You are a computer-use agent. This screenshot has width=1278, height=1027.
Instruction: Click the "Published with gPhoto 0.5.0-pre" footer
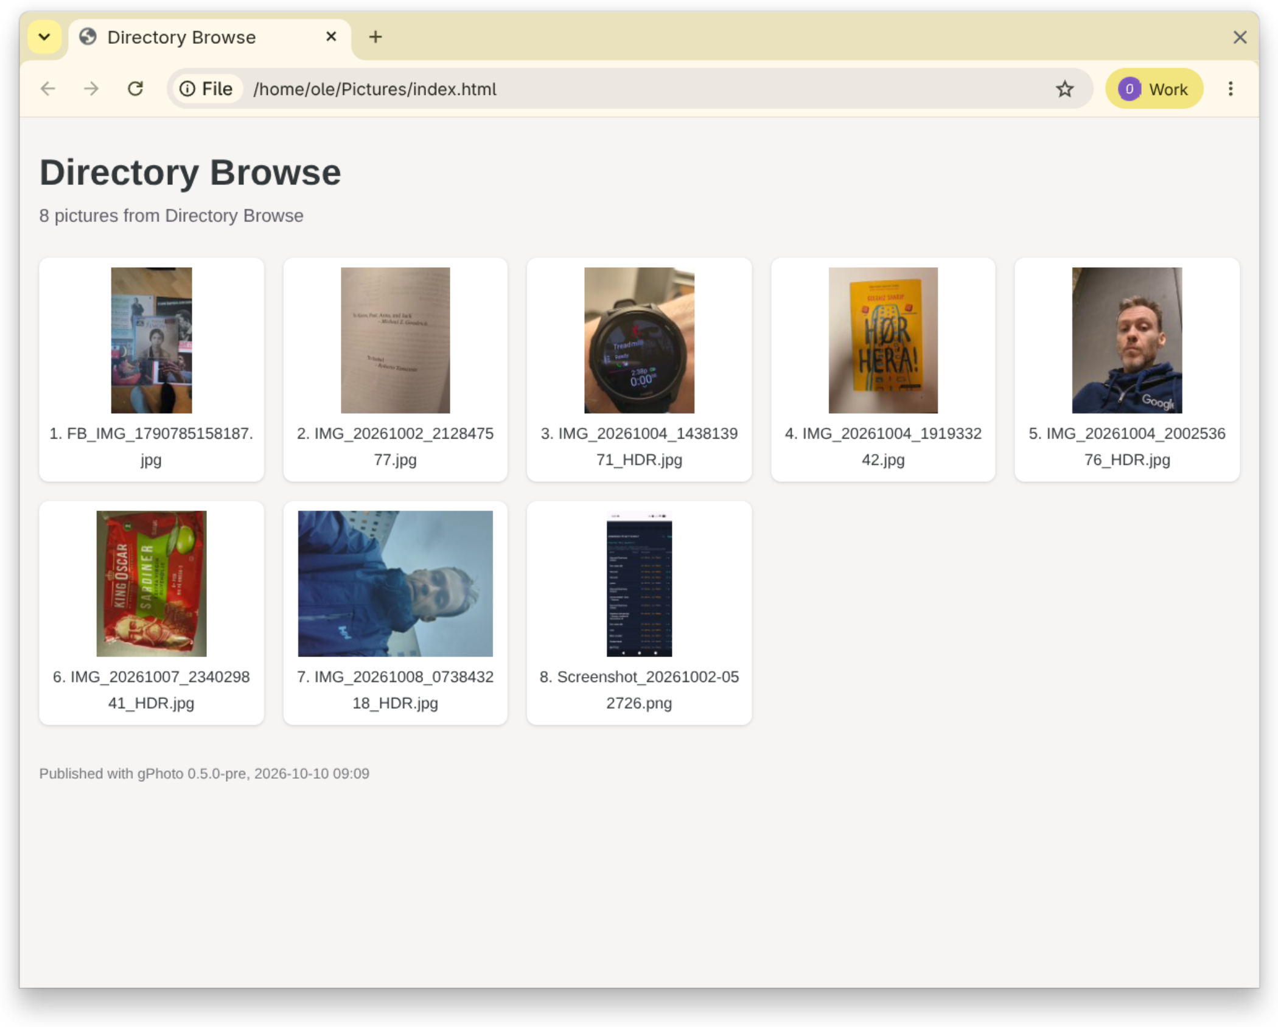(x=204, y=773)
